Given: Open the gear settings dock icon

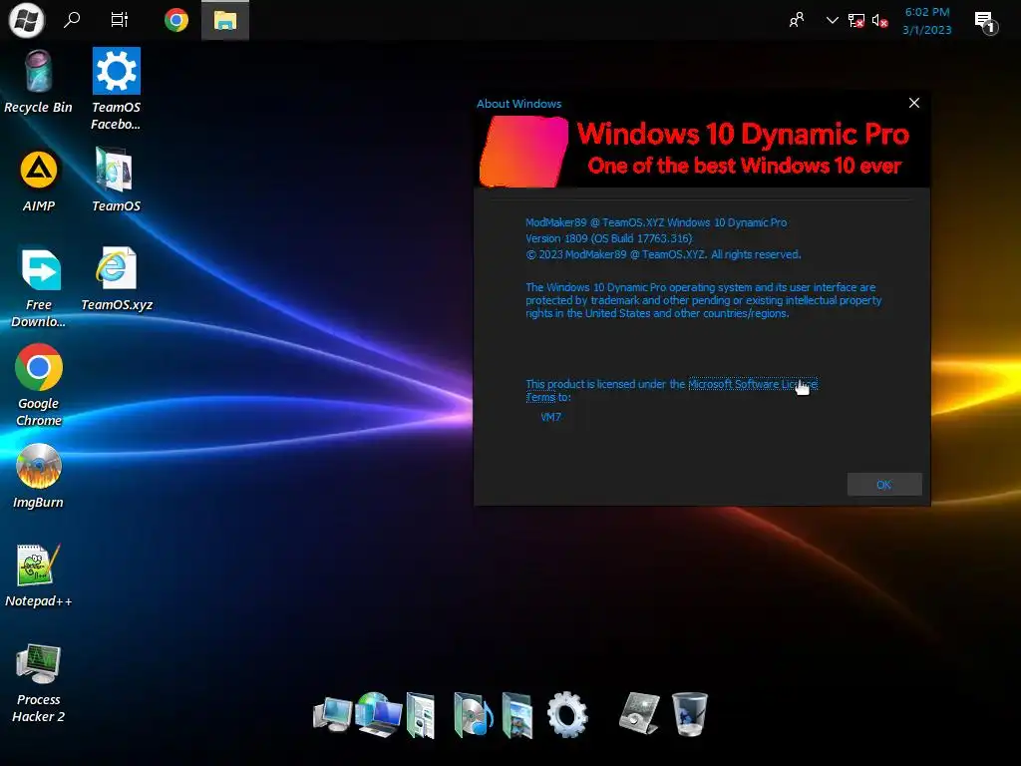Looking at the screenshot, I should [567, 714].
